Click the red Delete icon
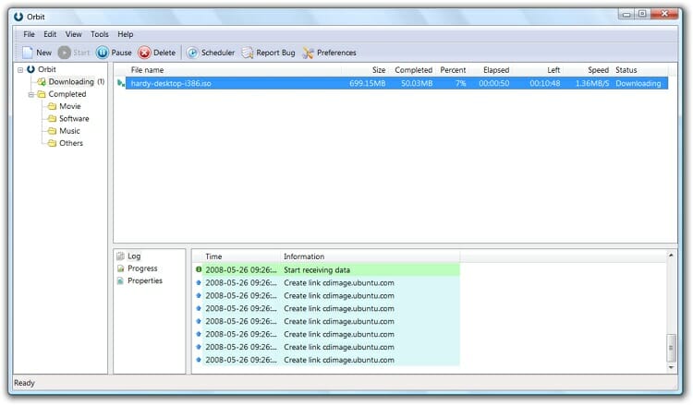693x405 pixels. (144, 53)
